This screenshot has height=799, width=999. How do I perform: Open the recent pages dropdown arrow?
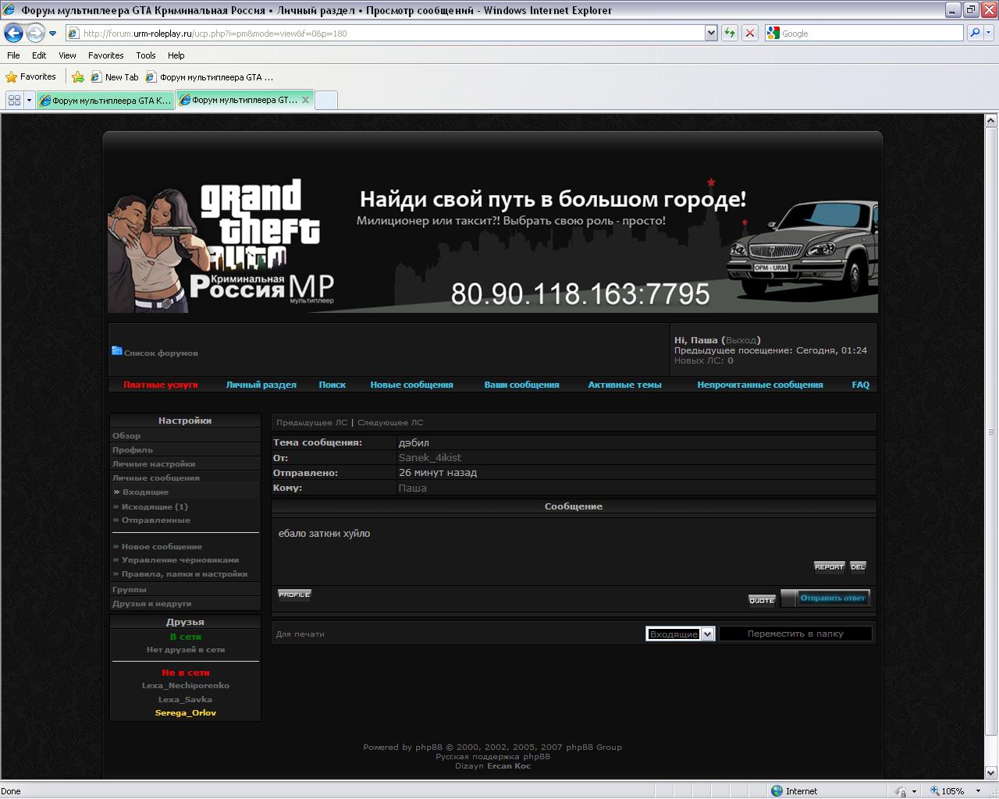coord(52,34)
